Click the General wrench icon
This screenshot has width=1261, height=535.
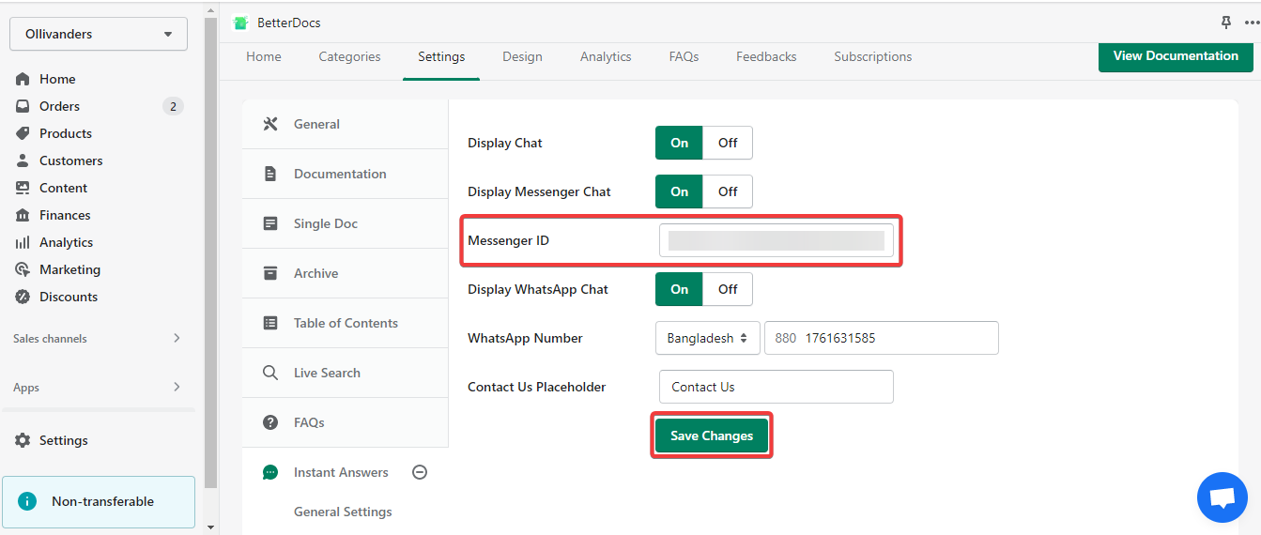(270, 124)
